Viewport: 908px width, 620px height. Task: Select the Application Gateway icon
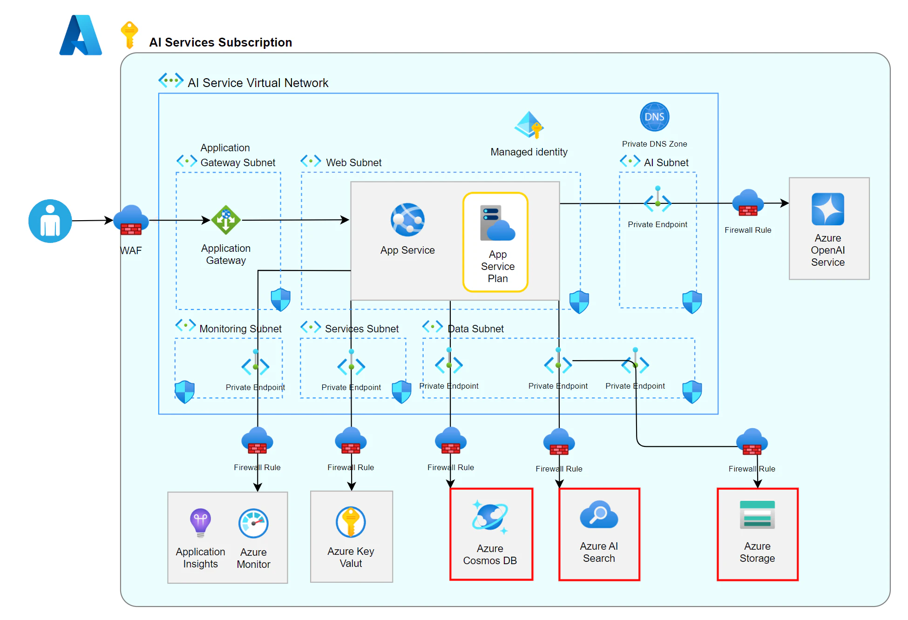(x=226, y=220)
